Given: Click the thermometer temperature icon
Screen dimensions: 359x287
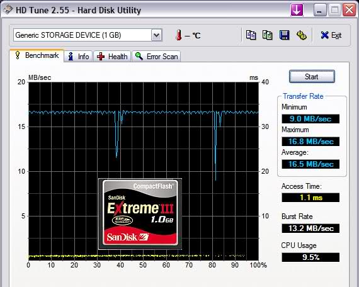Looking at the screenshot, I should [x=179, y=35].
